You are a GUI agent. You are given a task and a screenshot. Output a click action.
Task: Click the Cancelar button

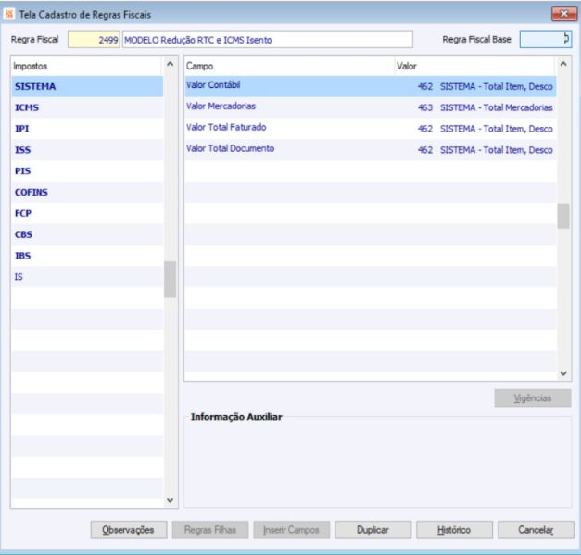[536, 530]
